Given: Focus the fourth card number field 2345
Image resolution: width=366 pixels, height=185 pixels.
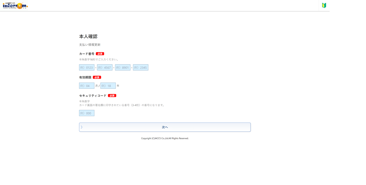Looking at the screenshot, I should tap(141, 67).
